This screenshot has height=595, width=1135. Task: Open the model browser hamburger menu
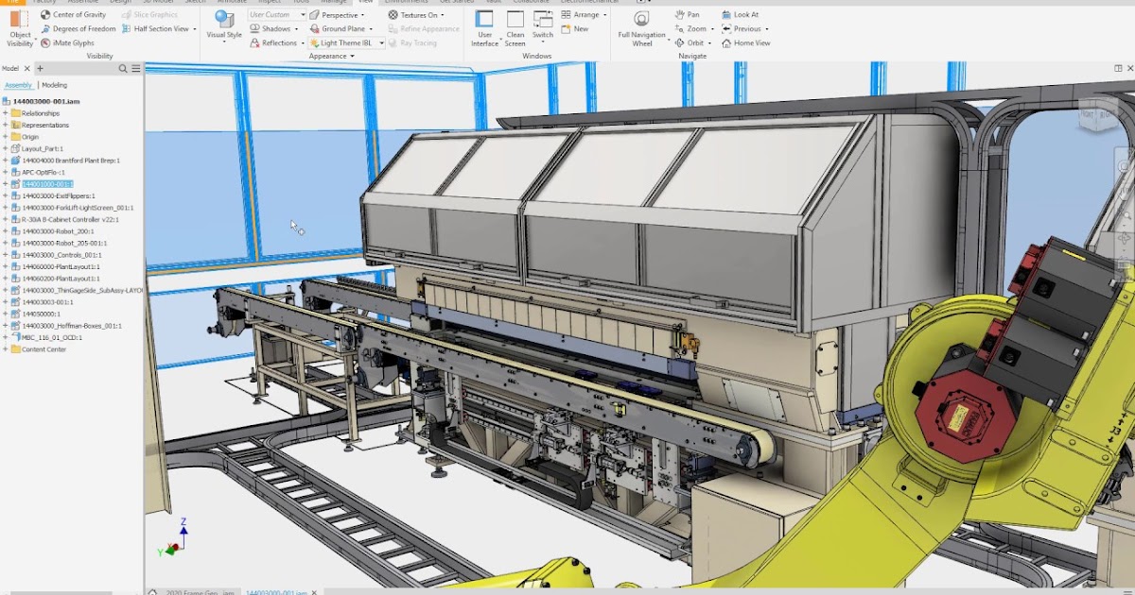[x=136, y=69]
